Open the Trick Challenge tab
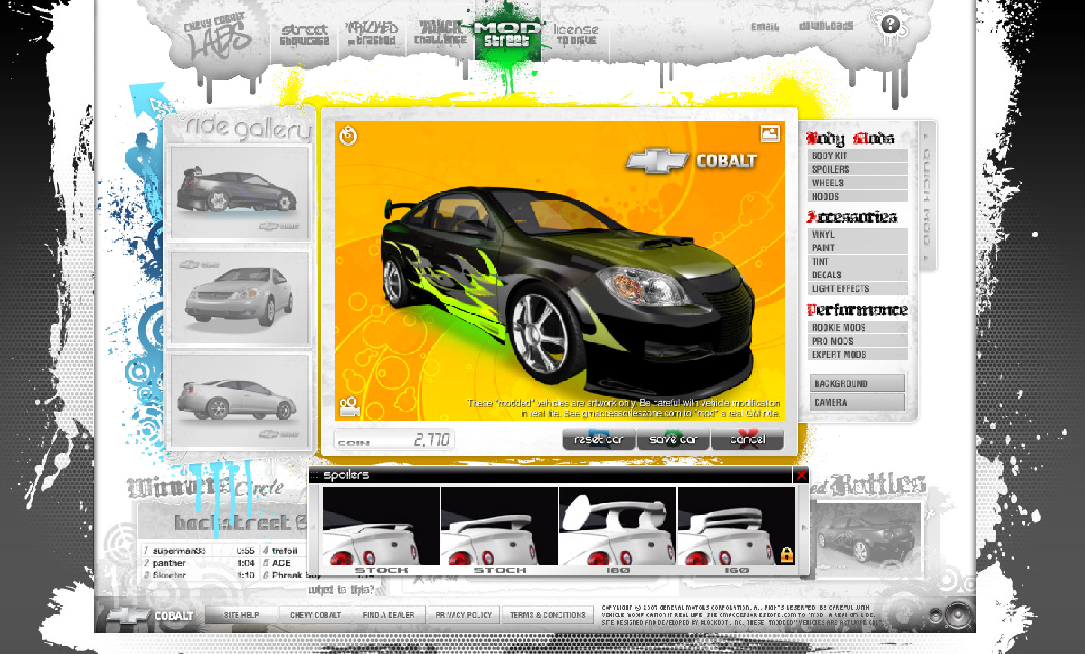Screen dimensions: 1085x654 [x=440, y=33]
